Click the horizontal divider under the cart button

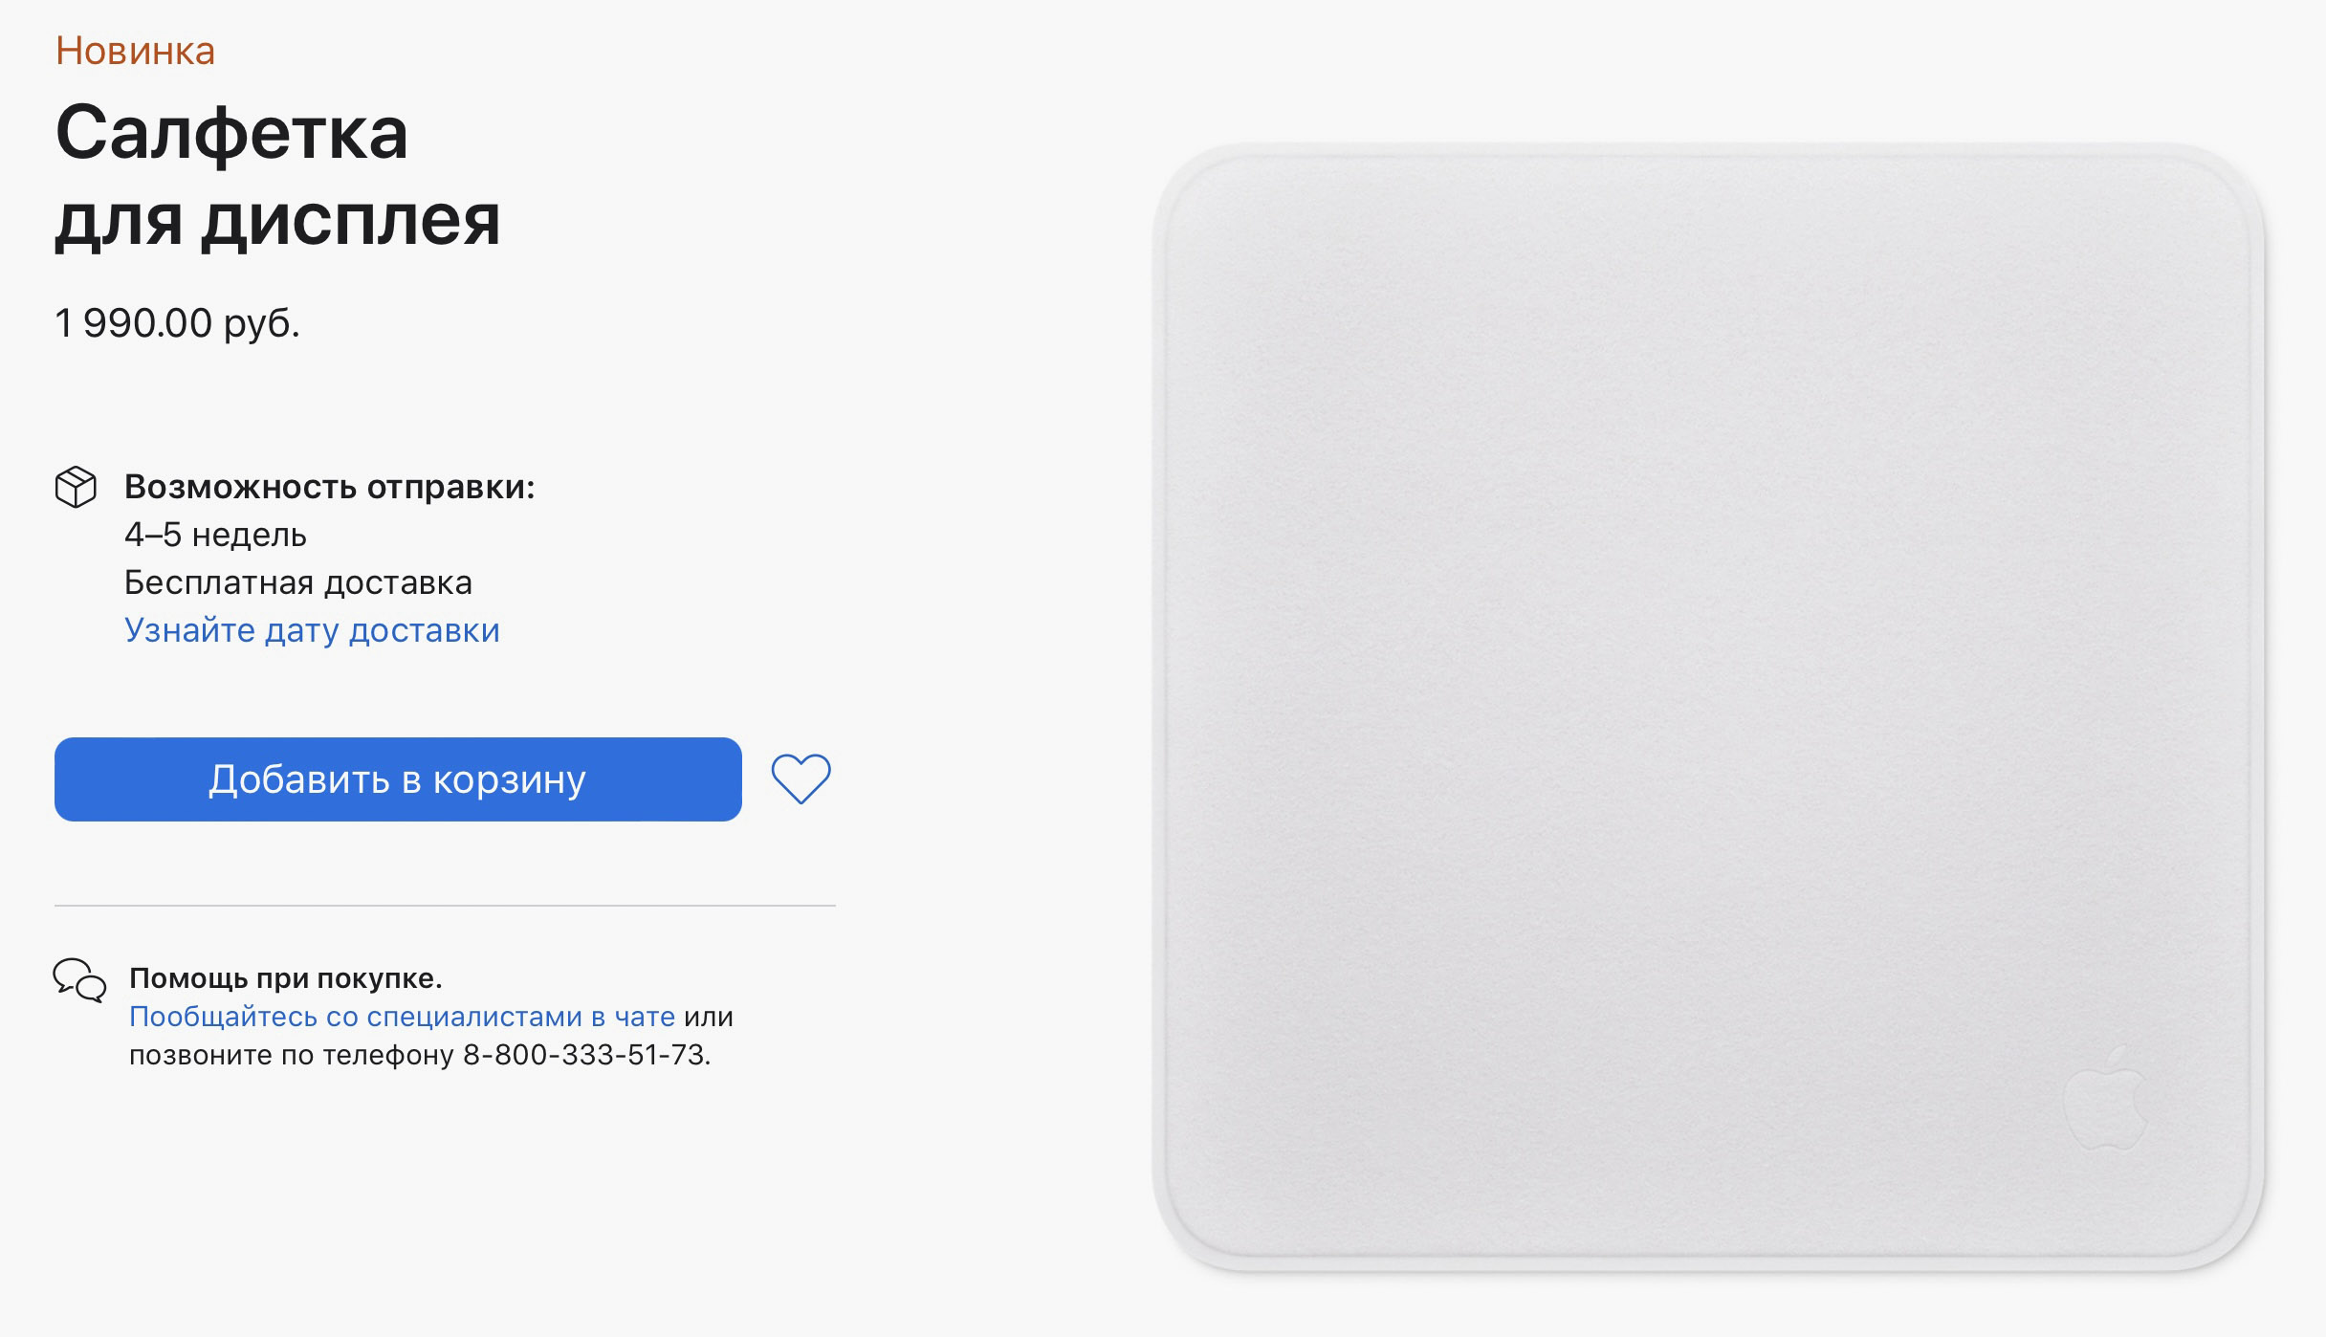[x=445, y=905]
